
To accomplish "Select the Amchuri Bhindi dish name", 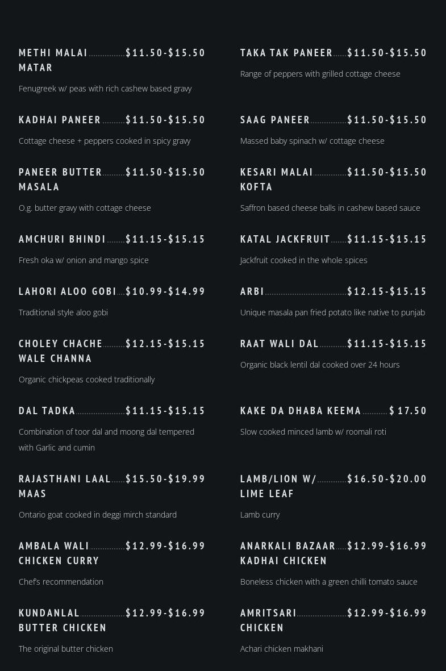I will 62,239.
